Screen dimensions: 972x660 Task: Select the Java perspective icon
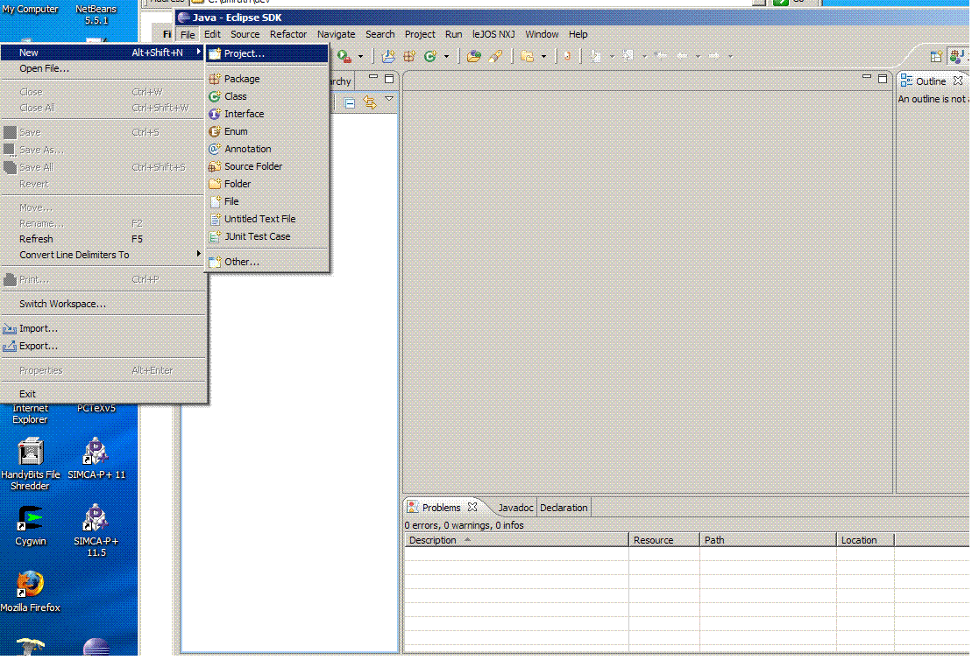[x=957, y=56]
